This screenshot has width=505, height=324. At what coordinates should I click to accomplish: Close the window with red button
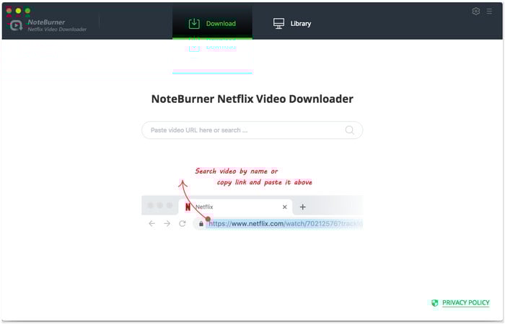coord(9,11)
